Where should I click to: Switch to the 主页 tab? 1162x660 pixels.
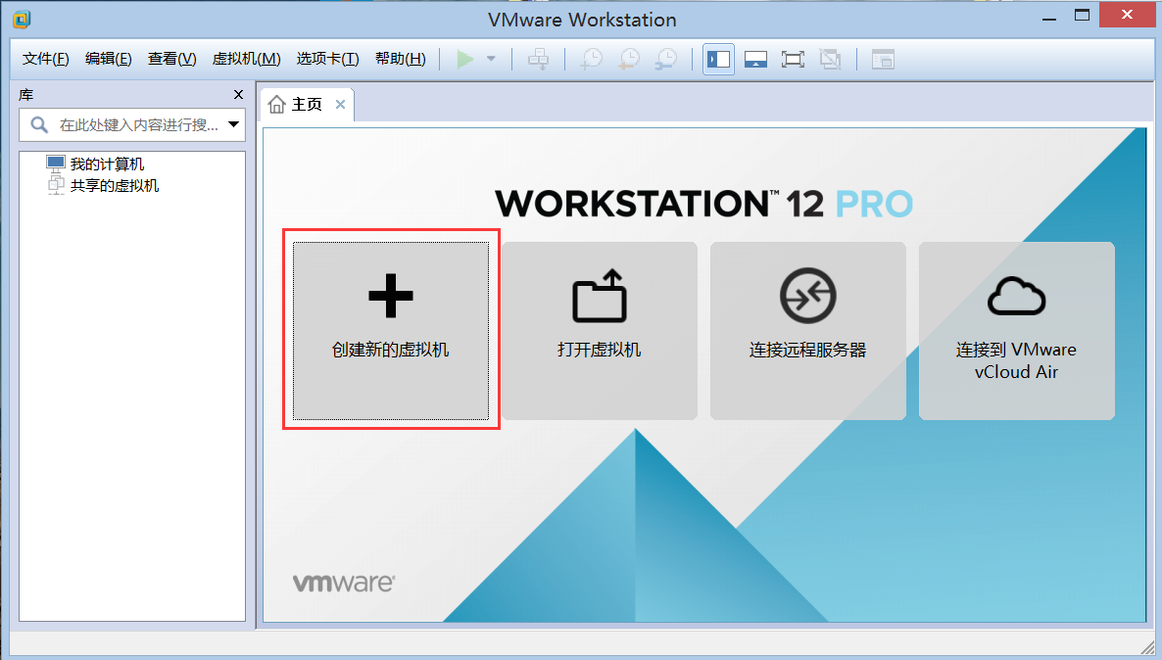coord(306,105)
